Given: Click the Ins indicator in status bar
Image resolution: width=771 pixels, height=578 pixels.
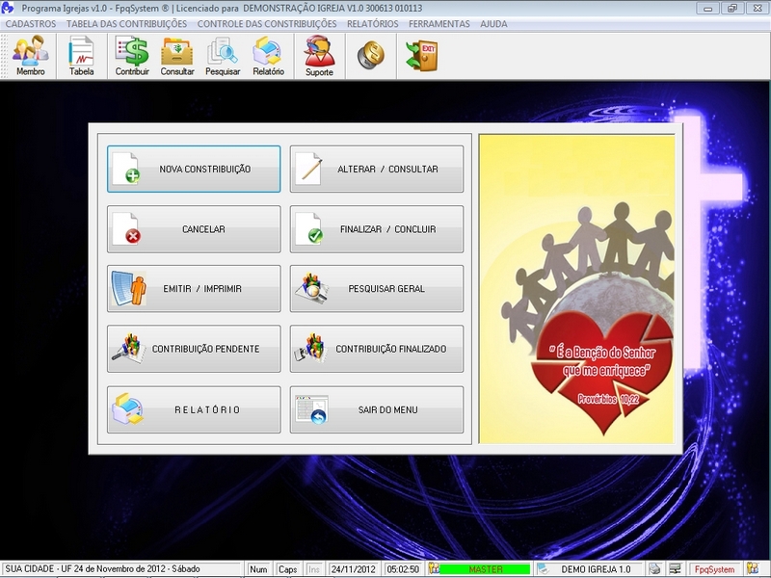Looking at the screenshot, I should pos(314,569).
